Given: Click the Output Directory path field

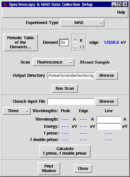Looking at the screenshot, I should pyautogui.click(x=71, y=76).
